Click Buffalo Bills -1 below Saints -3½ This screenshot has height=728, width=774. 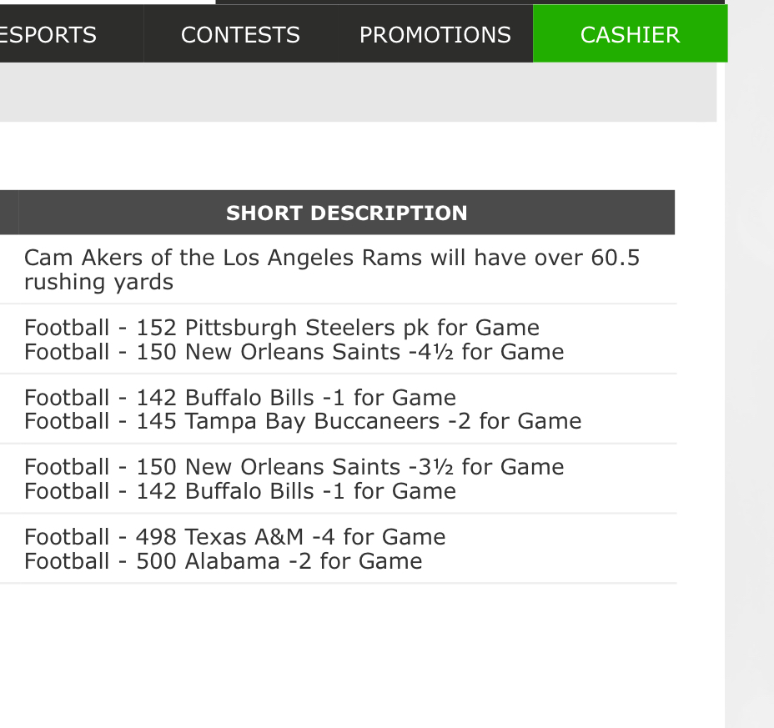pyautogui.click(x=240, y=491)
